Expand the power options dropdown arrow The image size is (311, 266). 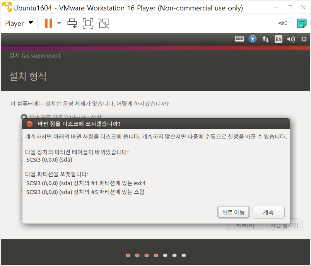[59, 23]
